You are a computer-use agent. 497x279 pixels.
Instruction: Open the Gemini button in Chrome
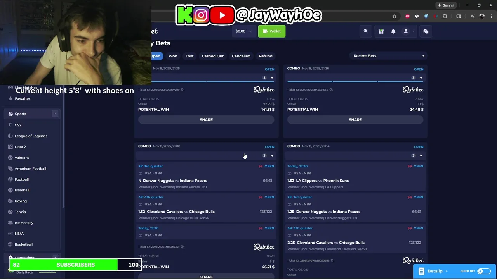pyautogui.click(x=445, y=5)
